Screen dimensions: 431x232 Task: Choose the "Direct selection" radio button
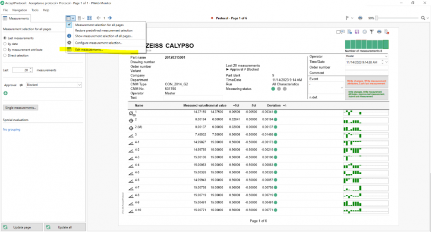tap(5, 55)
